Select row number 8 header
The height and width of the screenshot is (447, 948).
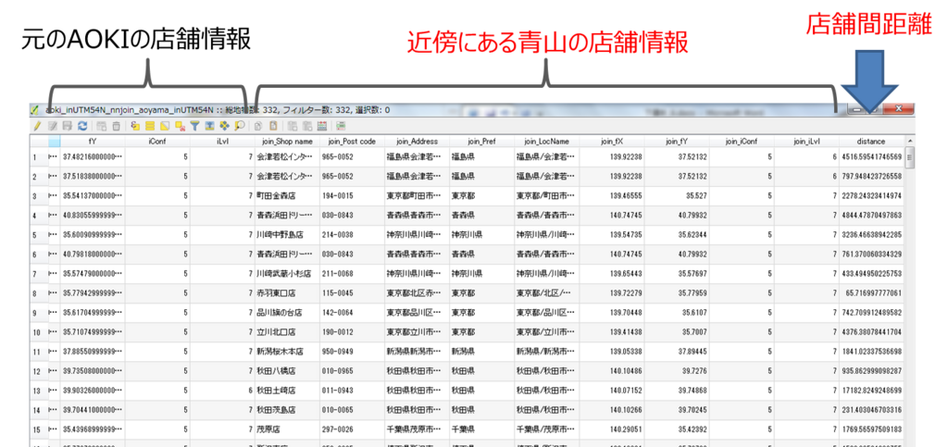[x=39, y=293]
